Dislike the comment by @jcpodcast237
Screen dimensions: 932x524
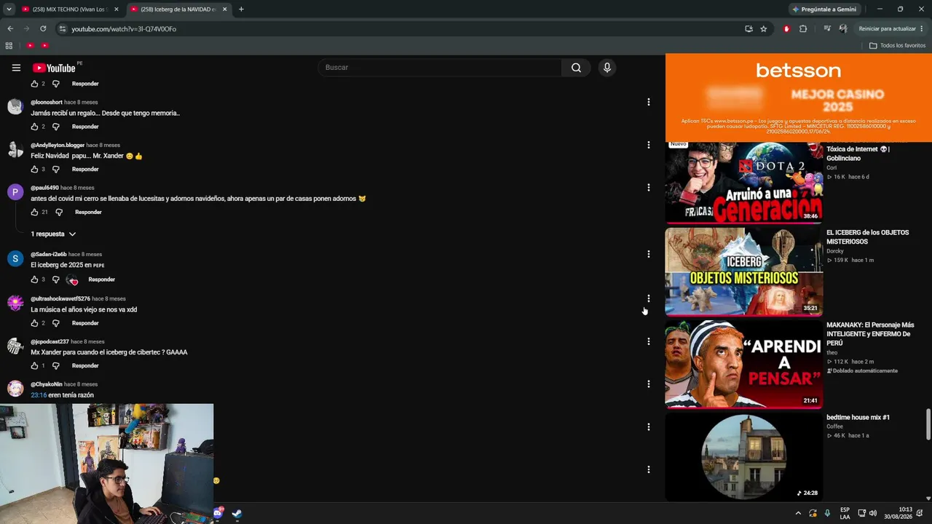(x=55, y=366)
